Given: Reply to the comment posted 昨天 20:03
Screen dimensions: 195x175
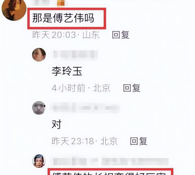Looking at the screenshot, I should pyautogui.click(x=121, y=35).
